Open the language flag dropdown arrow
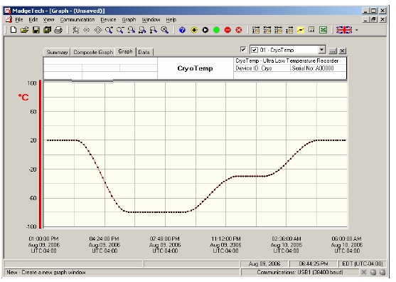396x282 pixels. (x=357, y=30)
